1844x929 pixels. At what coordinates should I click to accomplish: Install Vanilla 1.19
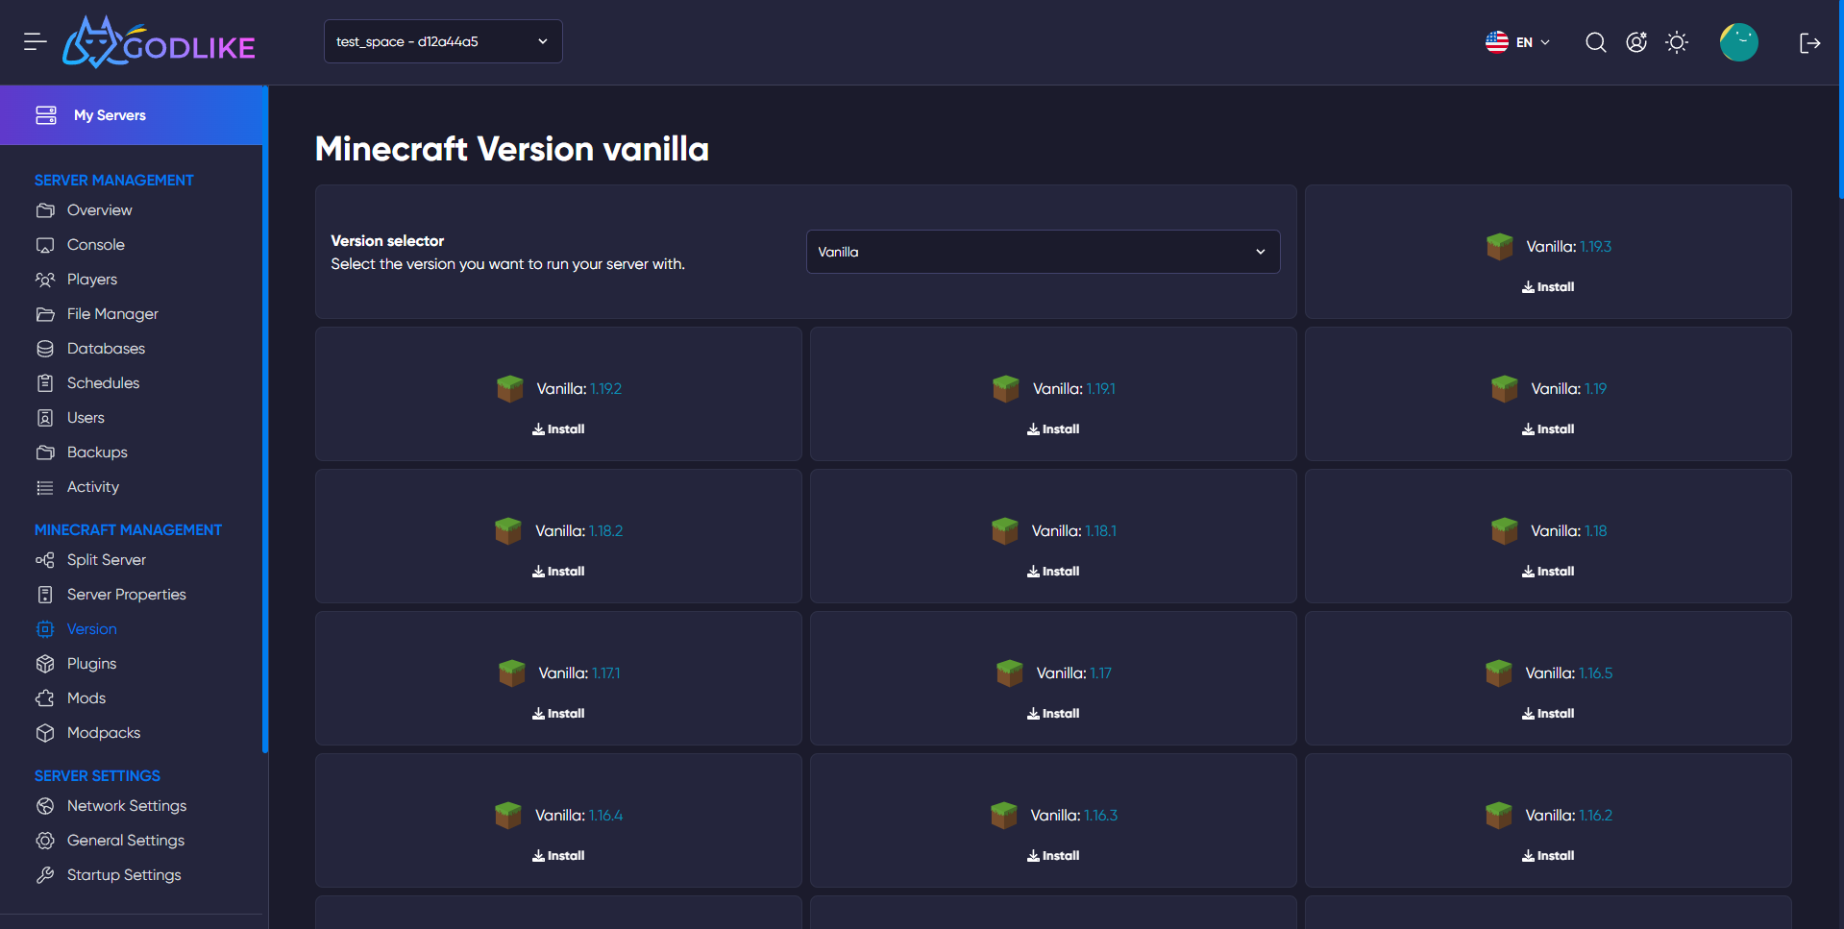[1548, 429]
